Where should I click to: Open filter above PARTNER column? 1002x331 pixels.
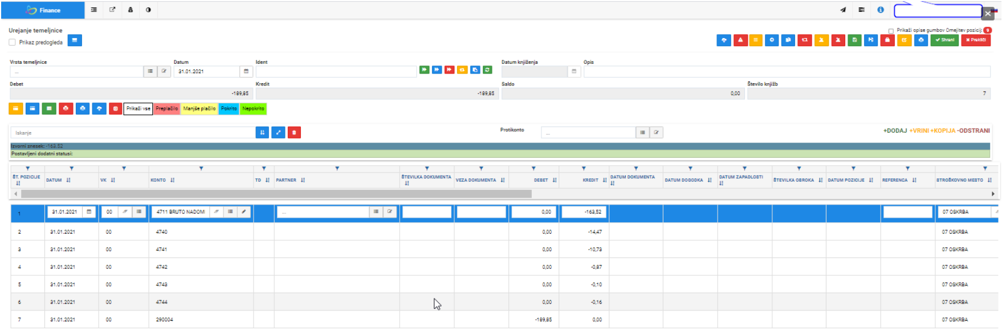coord(337,169)
